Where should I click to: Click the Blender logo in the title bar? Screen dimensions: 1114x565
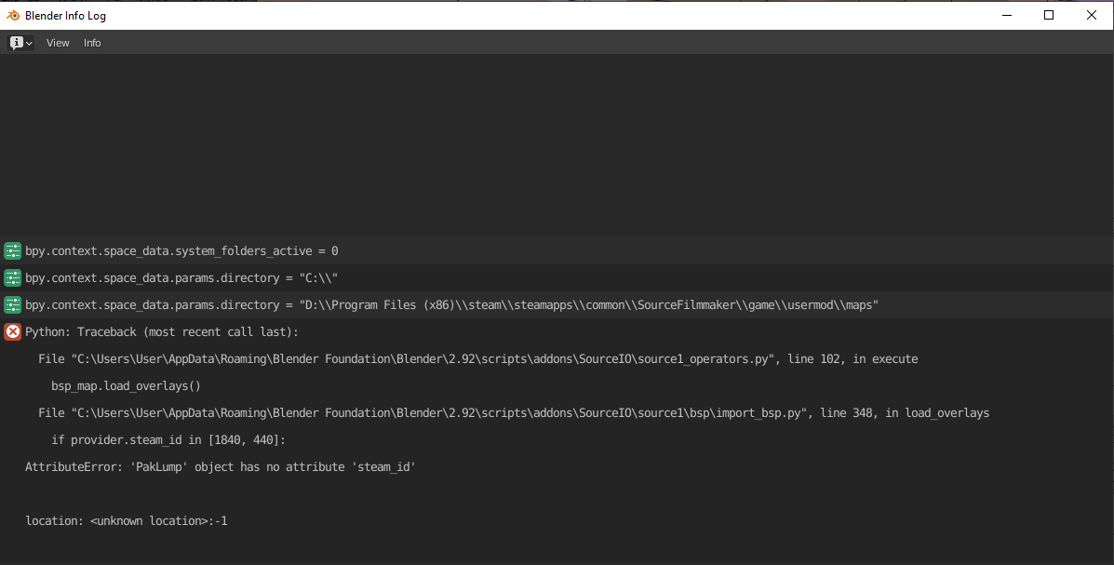13,15
